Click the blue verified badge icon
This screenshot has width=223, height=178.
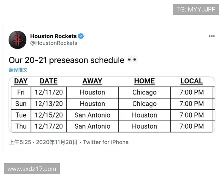tap(81, 36)
